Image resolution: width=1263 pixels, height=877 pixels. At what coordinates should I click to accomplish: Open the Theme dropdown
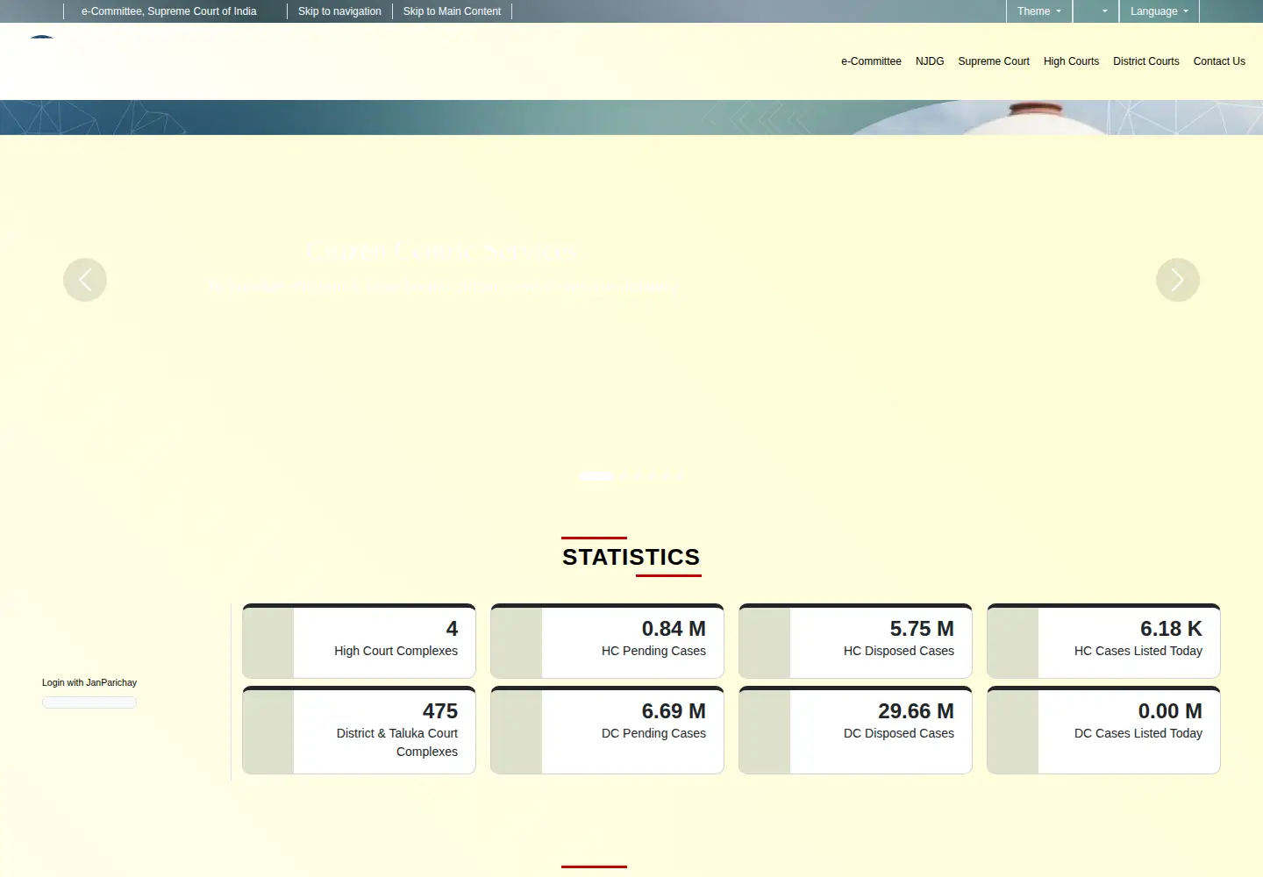1039,11
